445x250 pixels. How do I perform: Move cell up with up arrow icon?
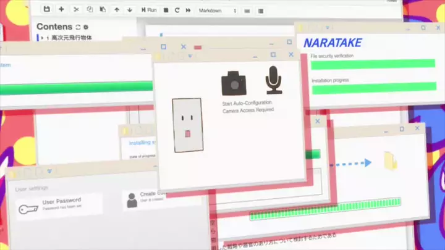click(x=117, y=10)
